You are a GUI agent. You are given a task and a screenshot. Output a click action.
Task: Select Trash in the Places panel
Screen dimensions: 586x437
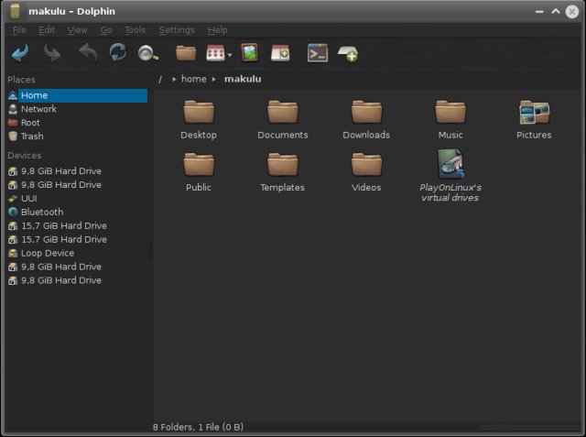tap(32, 137)
